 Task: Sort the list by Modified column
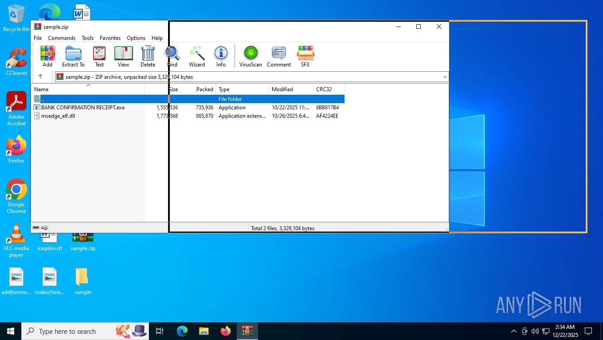(x=291, y=89)
